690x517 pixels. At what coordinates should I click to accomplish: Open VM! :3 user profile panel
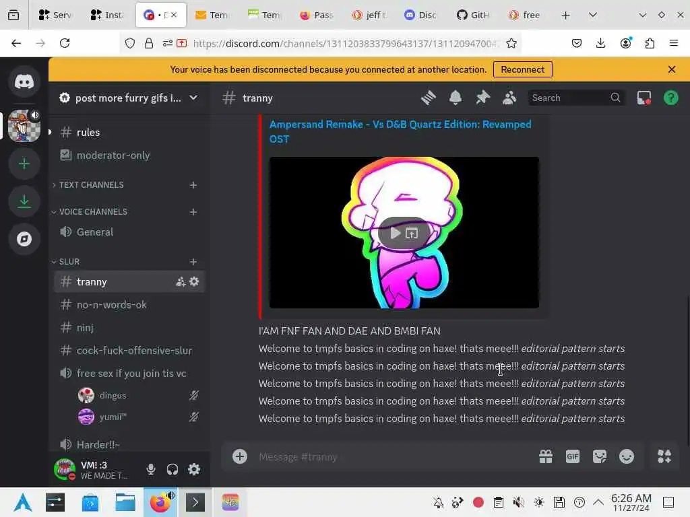[96, 469]
